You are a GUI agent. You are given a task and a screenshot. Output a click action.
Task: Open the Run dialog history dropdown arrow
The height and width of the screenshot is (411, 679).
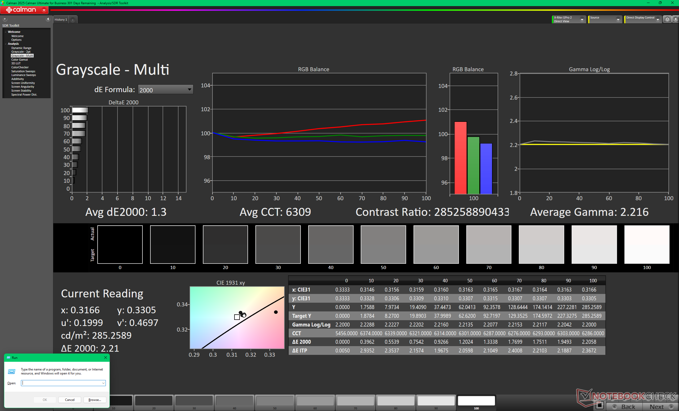coord(103,383)
